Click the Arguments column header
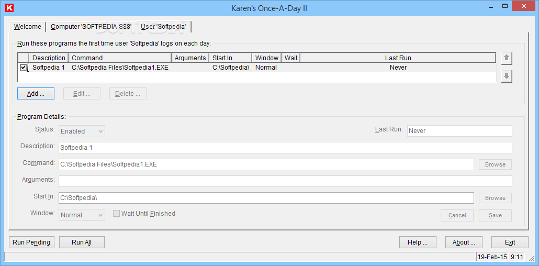This screenshot has width=539, height=266. coord(190,58)
